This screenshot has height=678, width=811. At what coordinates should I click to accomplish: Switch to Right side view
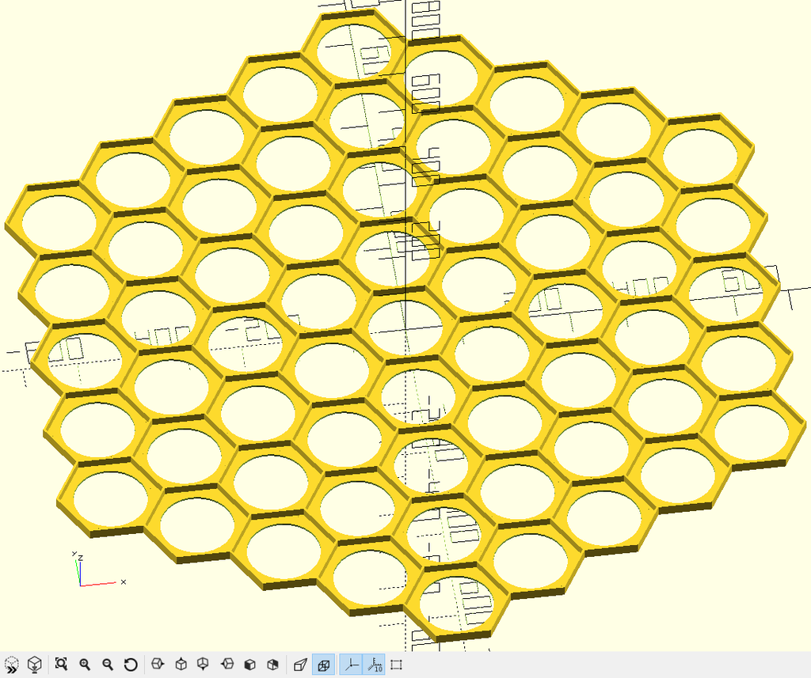[x=158, y=664]
